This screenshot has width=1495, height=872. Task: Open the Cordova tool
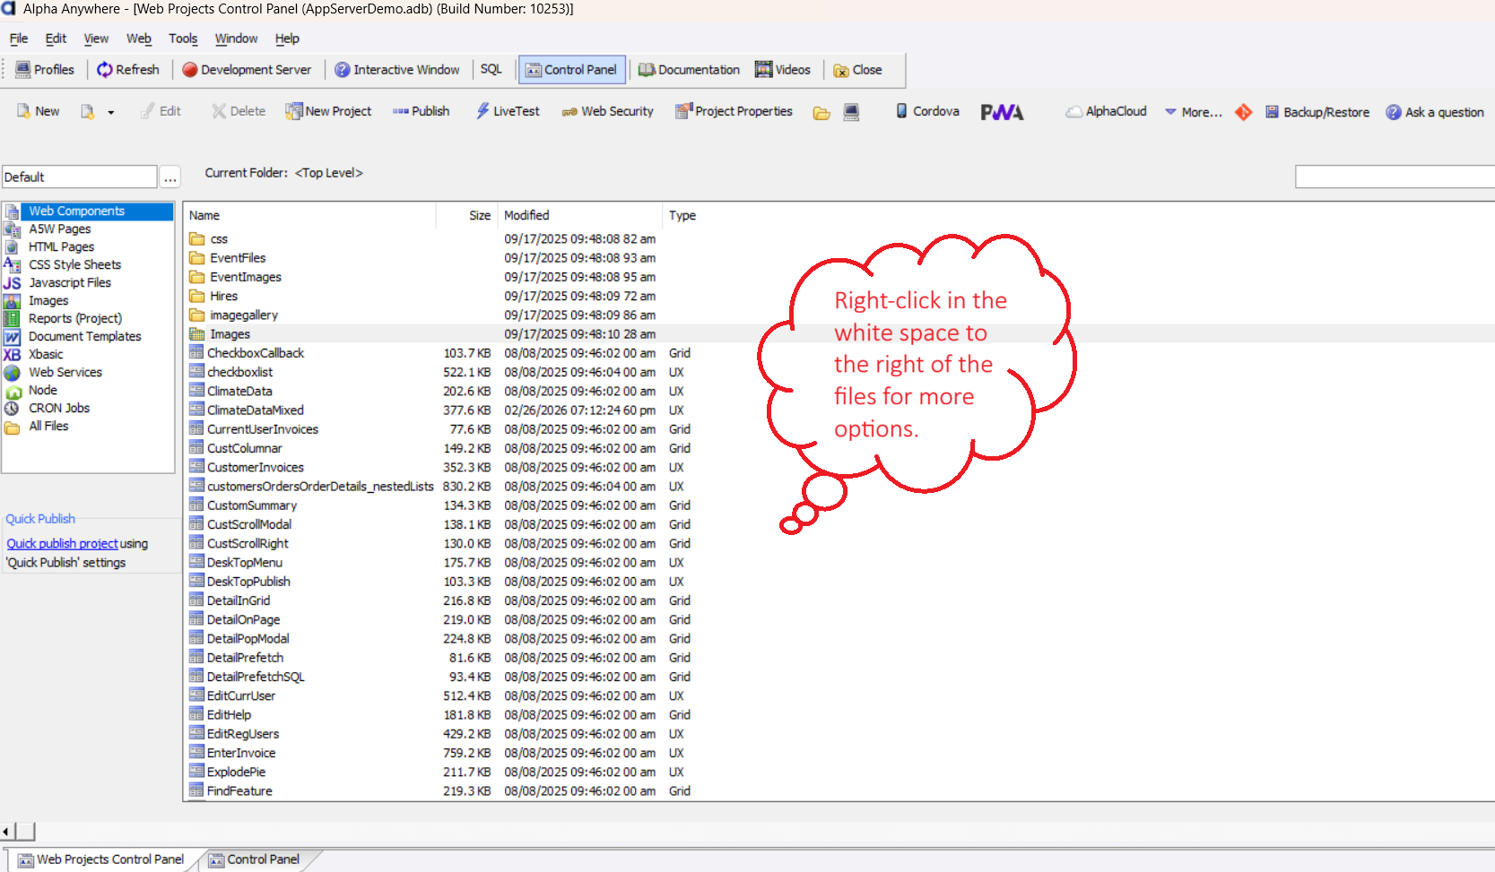tap(927, 111)
